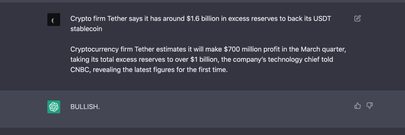The width and height of the screenshot is (405, 135).
Task: Click the user's crescent moon avatar
Action: click(x=54, y=20)
